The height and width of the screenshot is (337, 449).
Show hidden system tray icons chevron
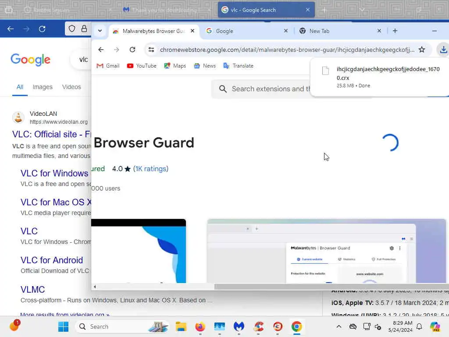(x=339, y=326)
